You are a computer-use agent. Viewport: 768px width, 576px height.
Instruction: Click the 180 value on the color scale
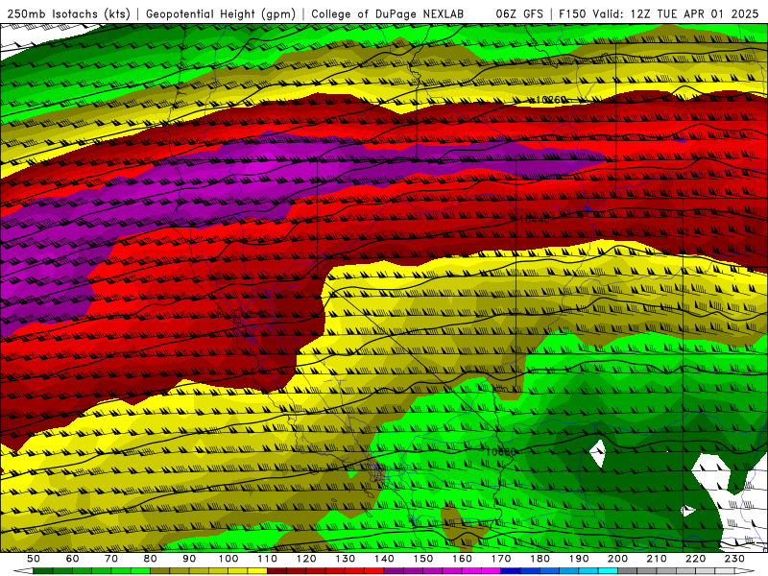pos(540,559)
